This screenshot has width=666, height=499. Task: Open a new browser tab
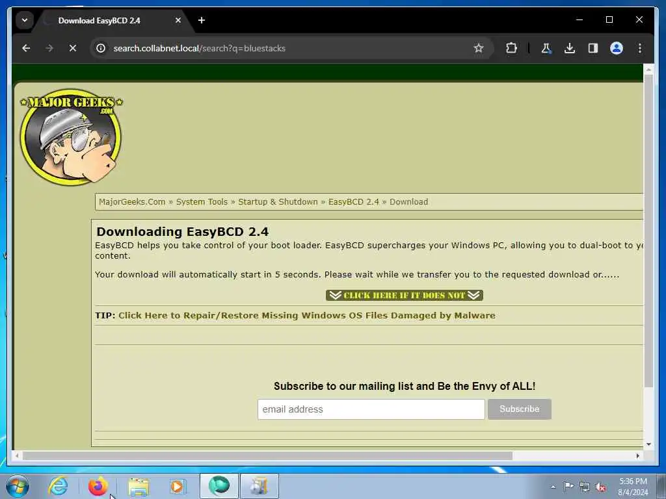pos(202,20)
